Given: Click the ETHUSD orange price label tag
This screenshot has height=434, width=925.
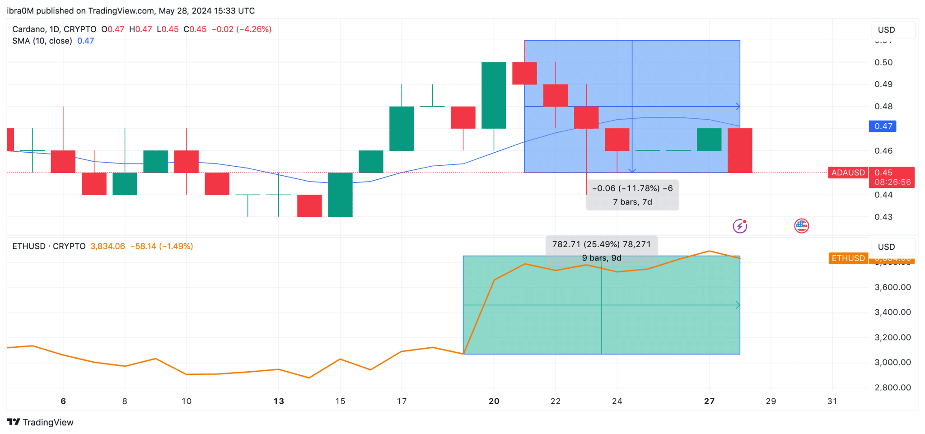Looking at the screenshot, I should point(848,258).
